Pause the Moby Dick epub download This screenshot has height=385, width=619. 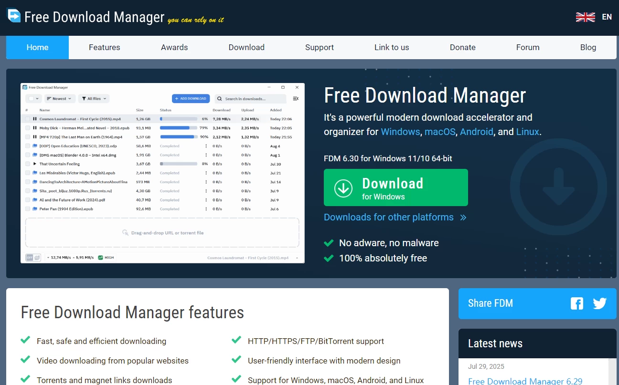pyautogui.click(x=35, y=128)
